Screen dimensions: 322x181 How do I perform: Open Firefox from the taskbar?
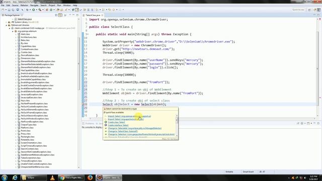click(x=90, y=177)
